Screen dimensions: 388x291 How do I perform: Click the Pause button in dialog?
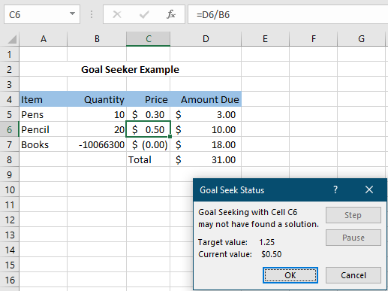(353, 238)
